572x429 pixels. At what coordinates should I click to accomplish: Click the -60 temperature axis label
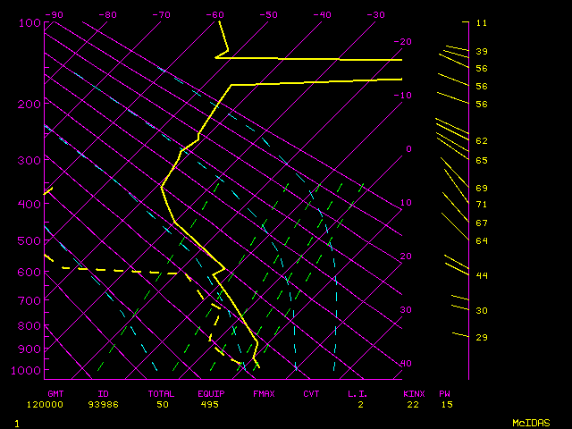pos(214,14)
